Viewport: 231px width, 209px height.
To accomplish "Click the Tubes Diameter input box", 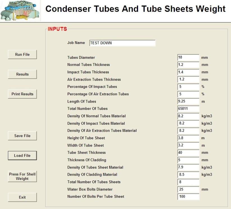I will pos(188,57).
